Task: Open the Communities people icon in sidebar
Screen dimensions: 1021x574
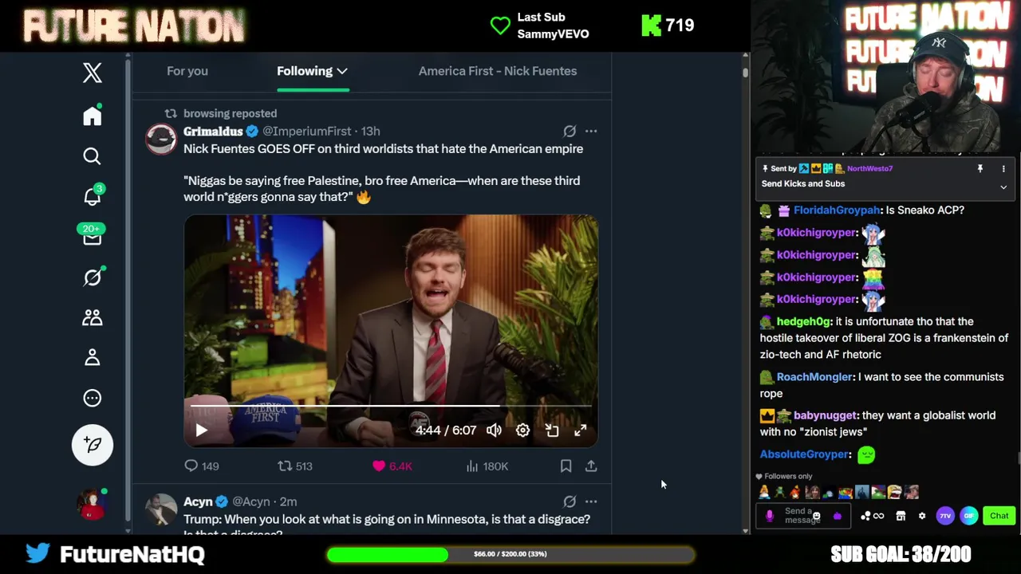Action: pyautogui.click(x=93, y=317)
